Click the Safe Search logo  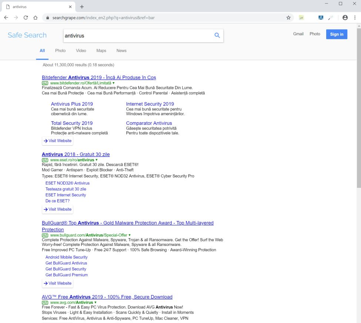[27, 35]
